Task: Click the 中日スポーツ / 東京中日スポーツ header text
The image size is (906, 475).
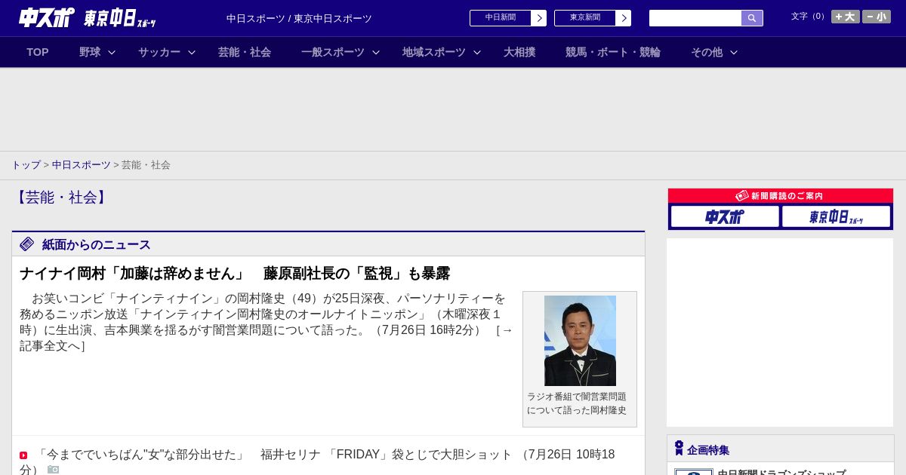Action: (x=299, y=19)
